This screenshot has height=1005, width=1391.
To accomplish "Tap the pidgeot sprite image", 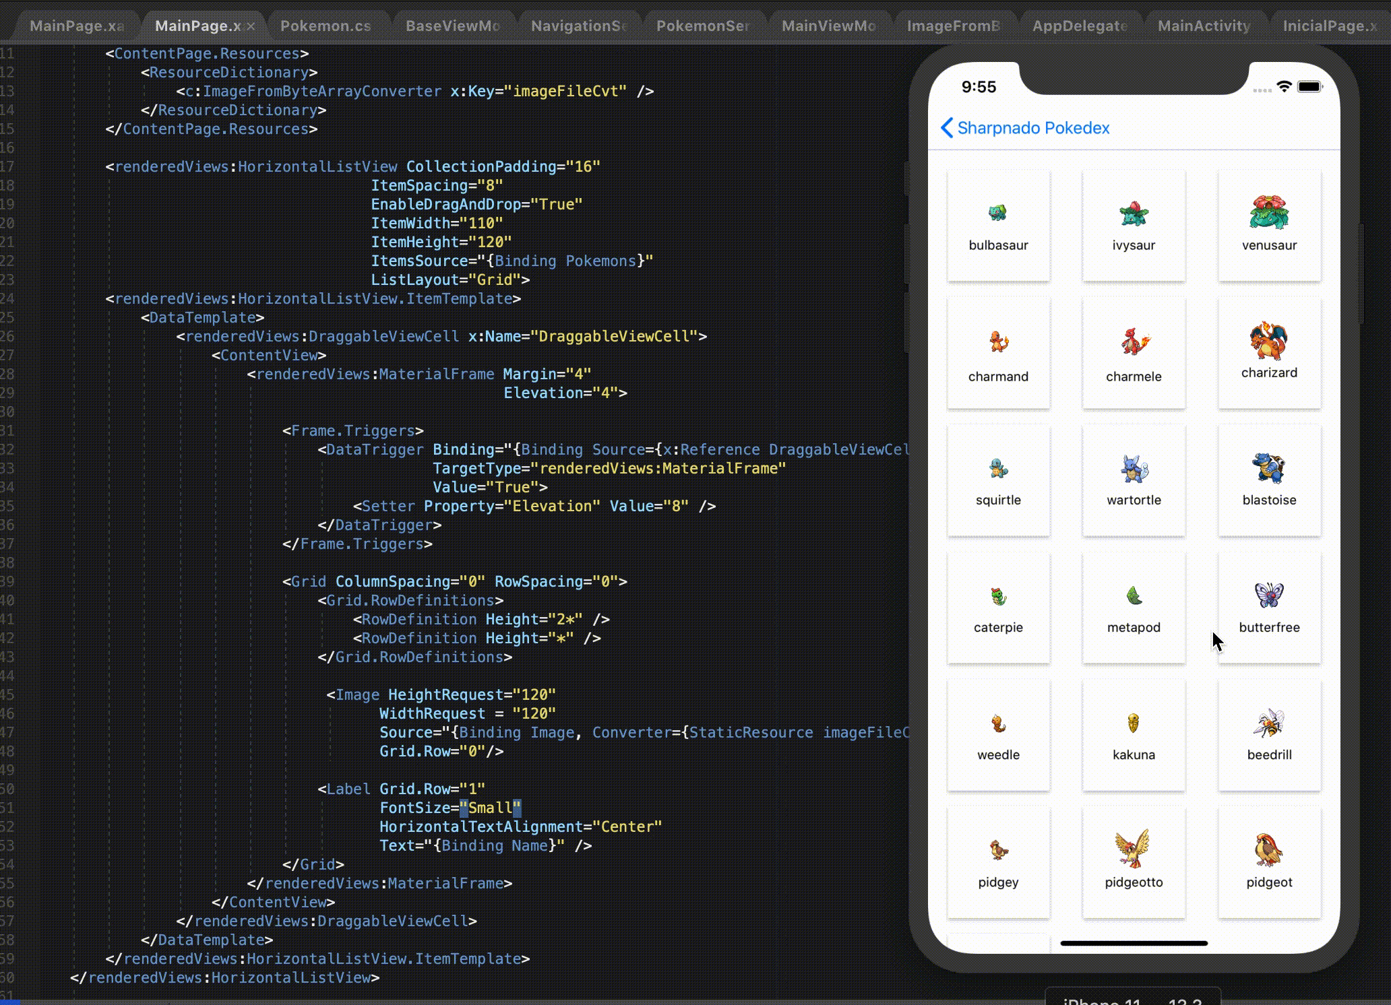I will [1268, 849].
